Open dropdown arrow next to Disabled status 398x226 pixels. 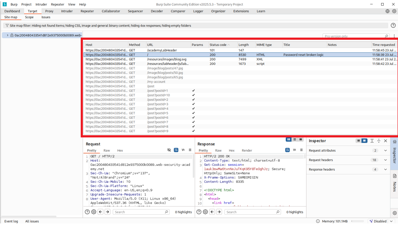pyautogui.click(x=391, y=221)
